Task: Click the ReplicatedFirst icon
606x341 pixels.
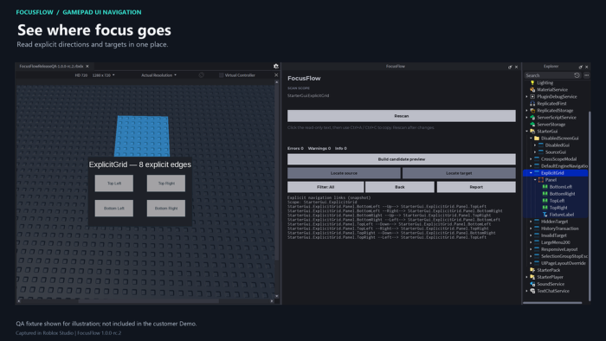Action: [532, 104]
